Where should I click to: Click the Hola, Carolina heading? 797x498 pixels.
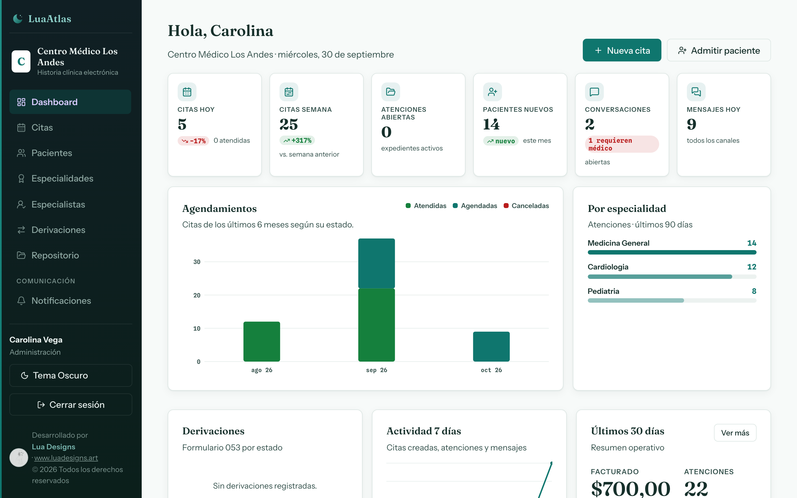[220, 31]
